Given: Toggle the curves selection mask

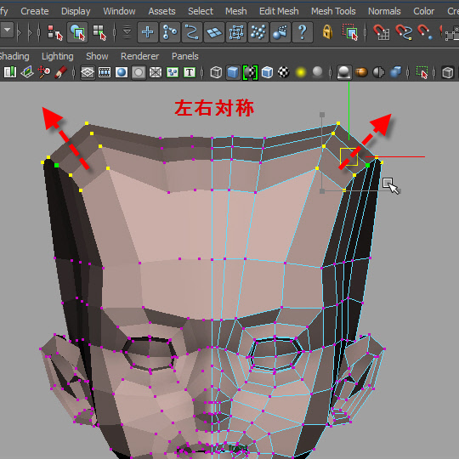Looking at the screenshot, I should [192, 32].
